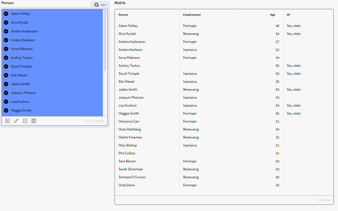338x211 pixels.
Task: Click the add item plus icon
Action: (7, 121)
